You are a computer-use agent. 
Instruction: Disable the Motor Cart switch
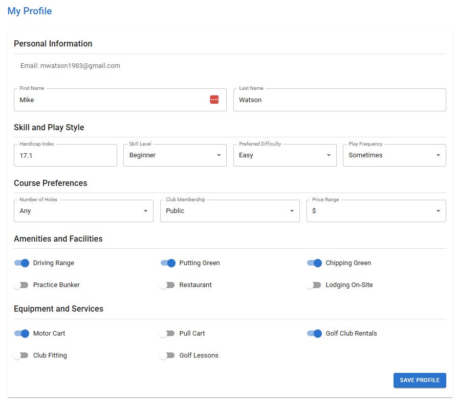(22, 334)
